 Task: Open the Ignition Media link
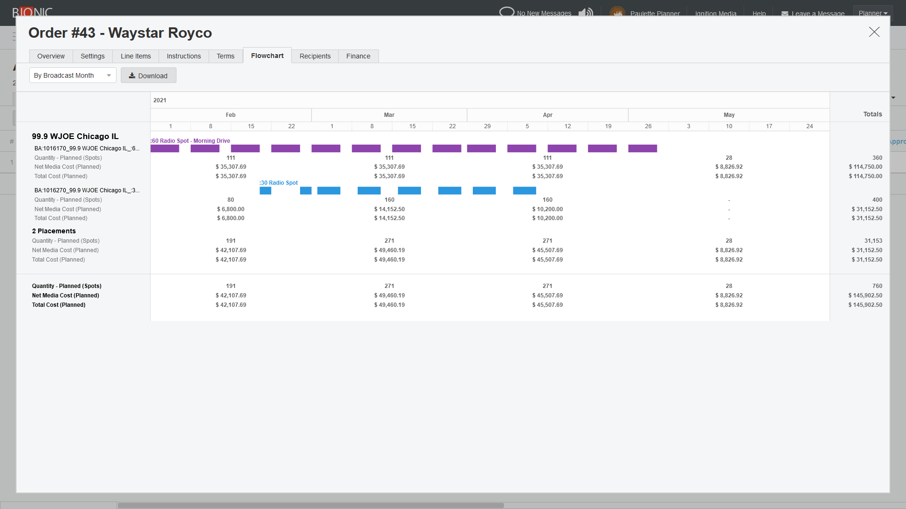point(715,13)
